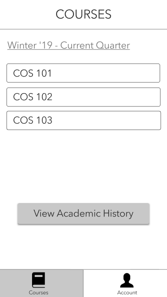
Task: Click the COS 102 text label
Action: coord(33,97)
